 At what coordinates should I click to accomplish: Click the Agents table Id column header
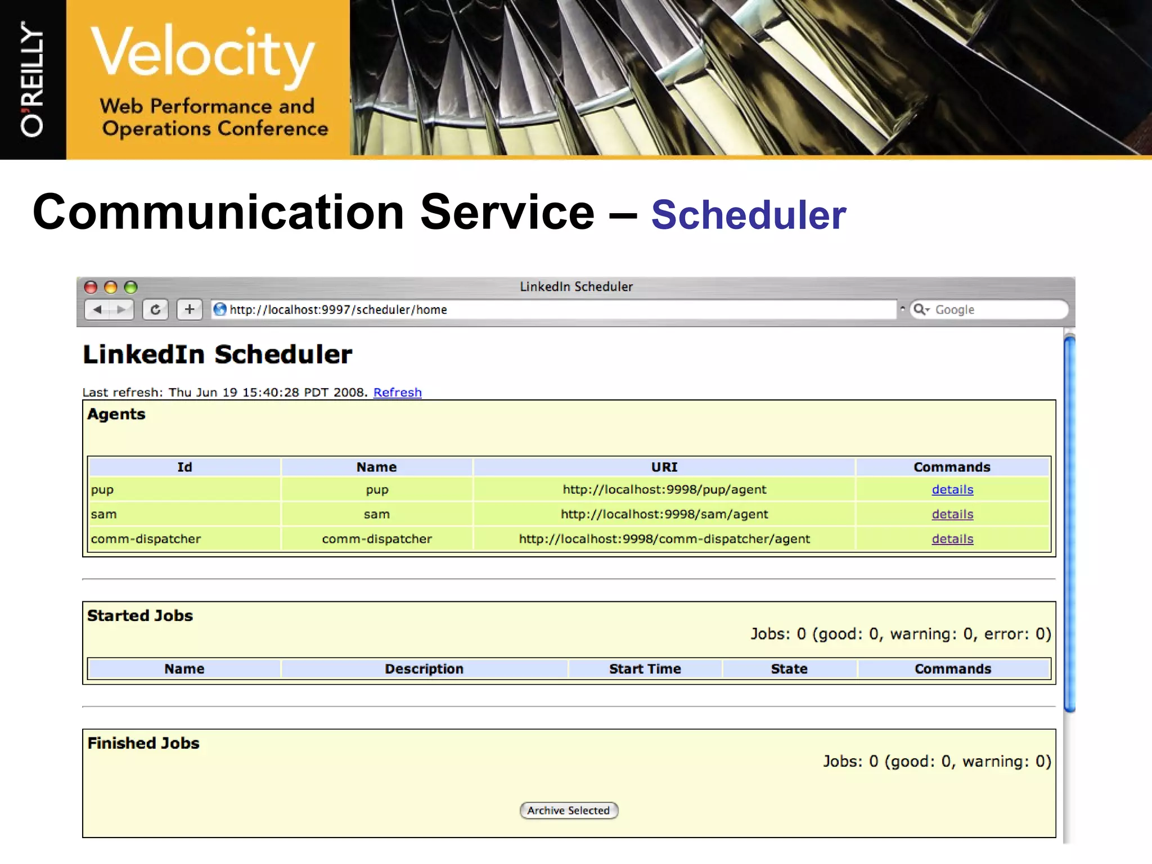coord(184,467)
